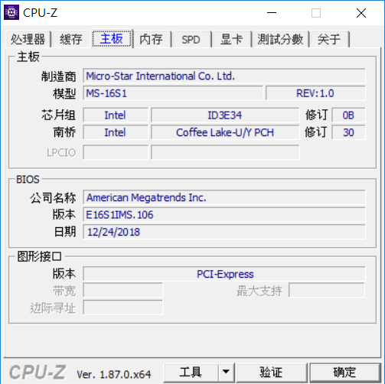Close the CPU-Z window
The height and width of the screenshot is (384, 385).
(361, 13)
